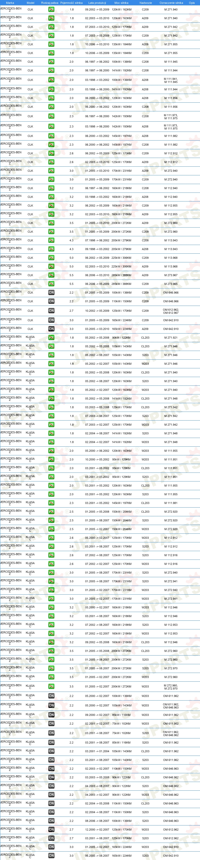Viewport: 200px width, 860px height.
Task: Click petrol icon in KLASA C W203 M 112.953 row
Action: pos(51,633)
